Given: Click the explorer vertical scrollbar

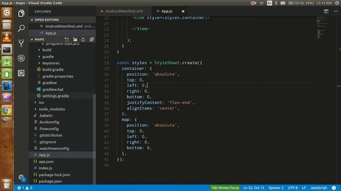Looking at the screenshot, I should coord(94,138).
